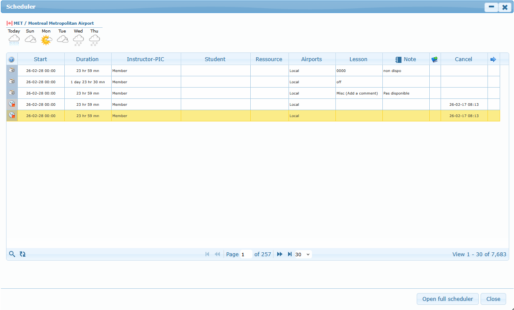Click the Close button at bottom right

(x=493, y=299)
